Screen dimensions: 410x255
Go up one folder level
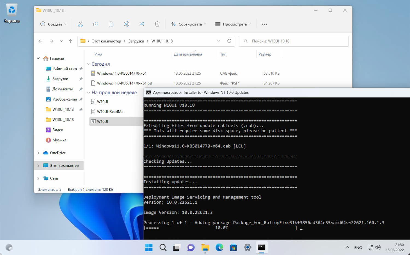point(71,41)
